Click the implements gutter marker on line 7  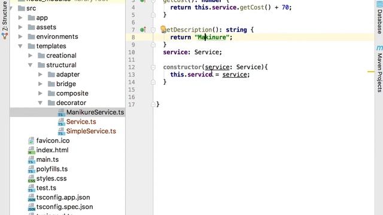coord(143,30)
